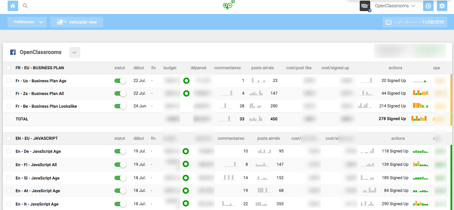Open the search magnifier icon
The image size is (454, 210).
pos(25,6)
